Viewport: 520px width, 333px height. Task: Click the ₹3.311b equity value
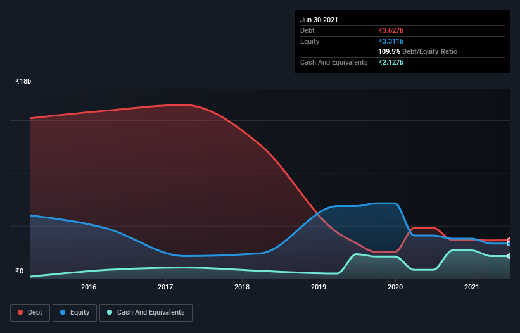[x=391, y=41]
